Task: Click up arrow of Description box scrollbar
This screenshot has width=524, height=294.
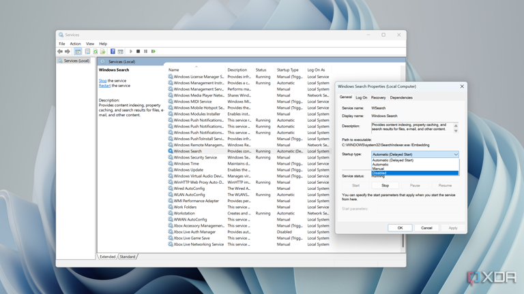Action: click(456, 125)
